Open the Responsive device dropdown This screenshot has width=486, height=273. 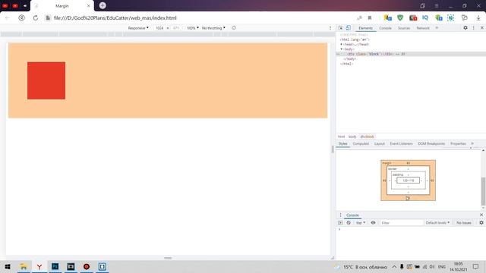click(138, 28)
